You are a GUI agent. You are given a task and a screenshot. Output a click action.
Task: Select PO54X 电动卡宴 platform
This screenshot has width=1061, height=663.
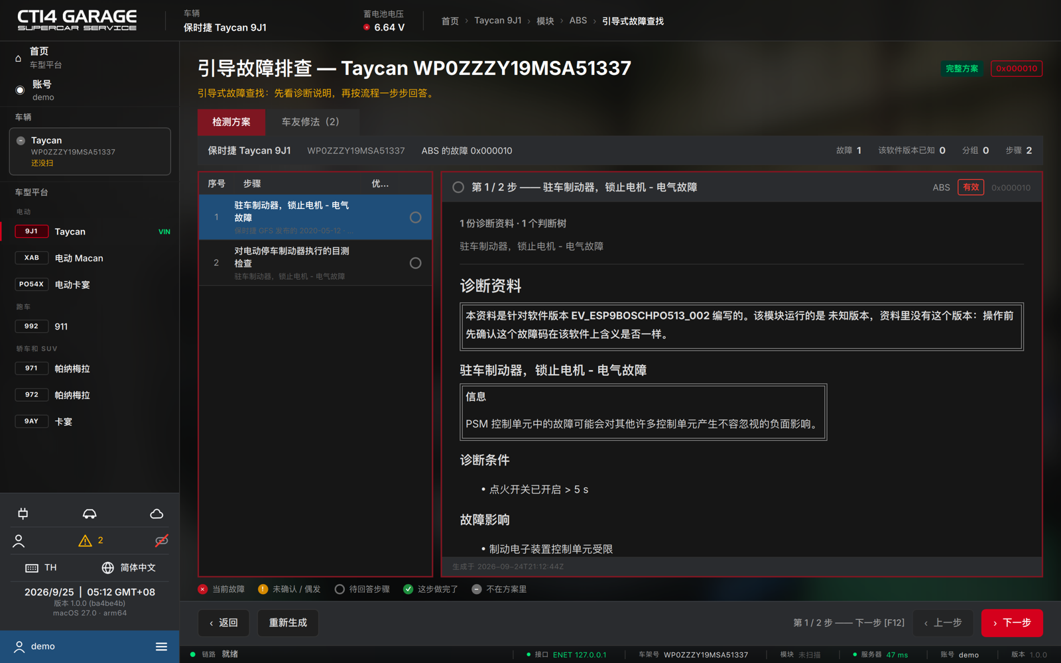[x=90, y=284]
